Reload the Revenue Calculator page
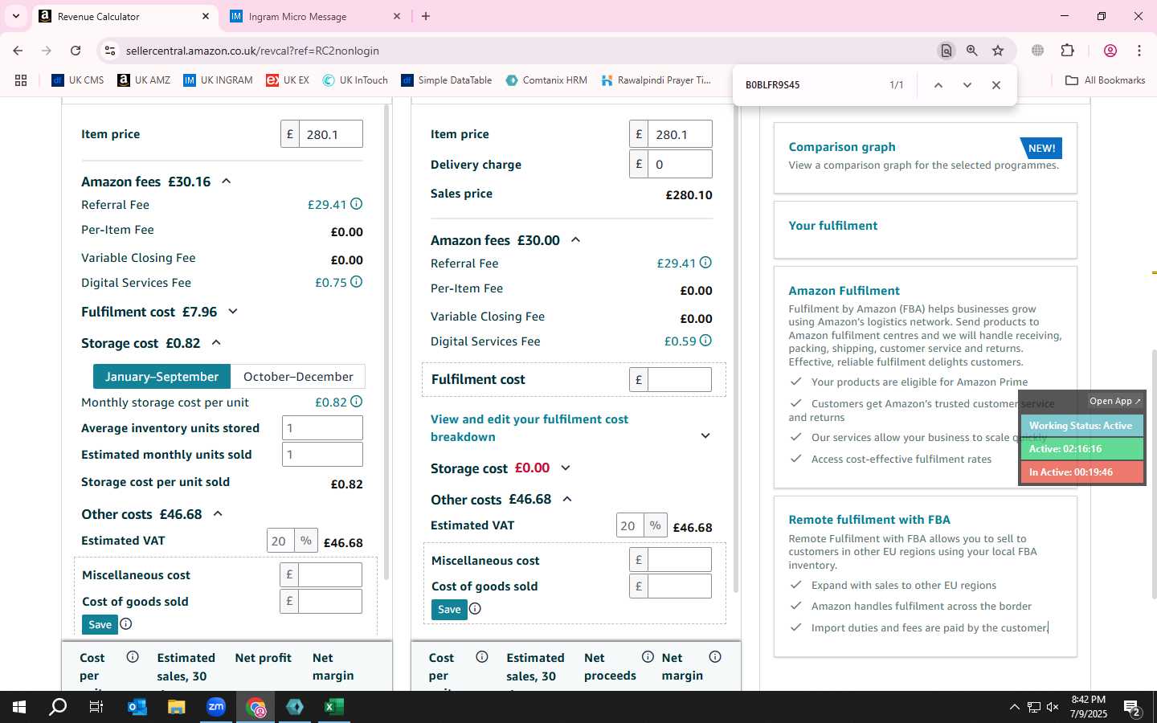The height and width of the screenshot is (723, 1157). point(76,51)
